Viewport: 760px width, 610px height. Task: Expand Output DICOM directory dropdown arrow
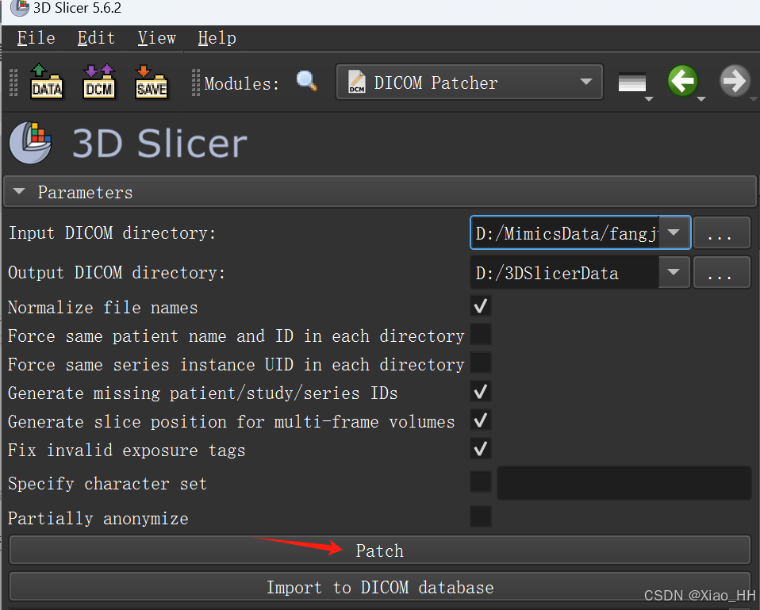pos(674,272)
